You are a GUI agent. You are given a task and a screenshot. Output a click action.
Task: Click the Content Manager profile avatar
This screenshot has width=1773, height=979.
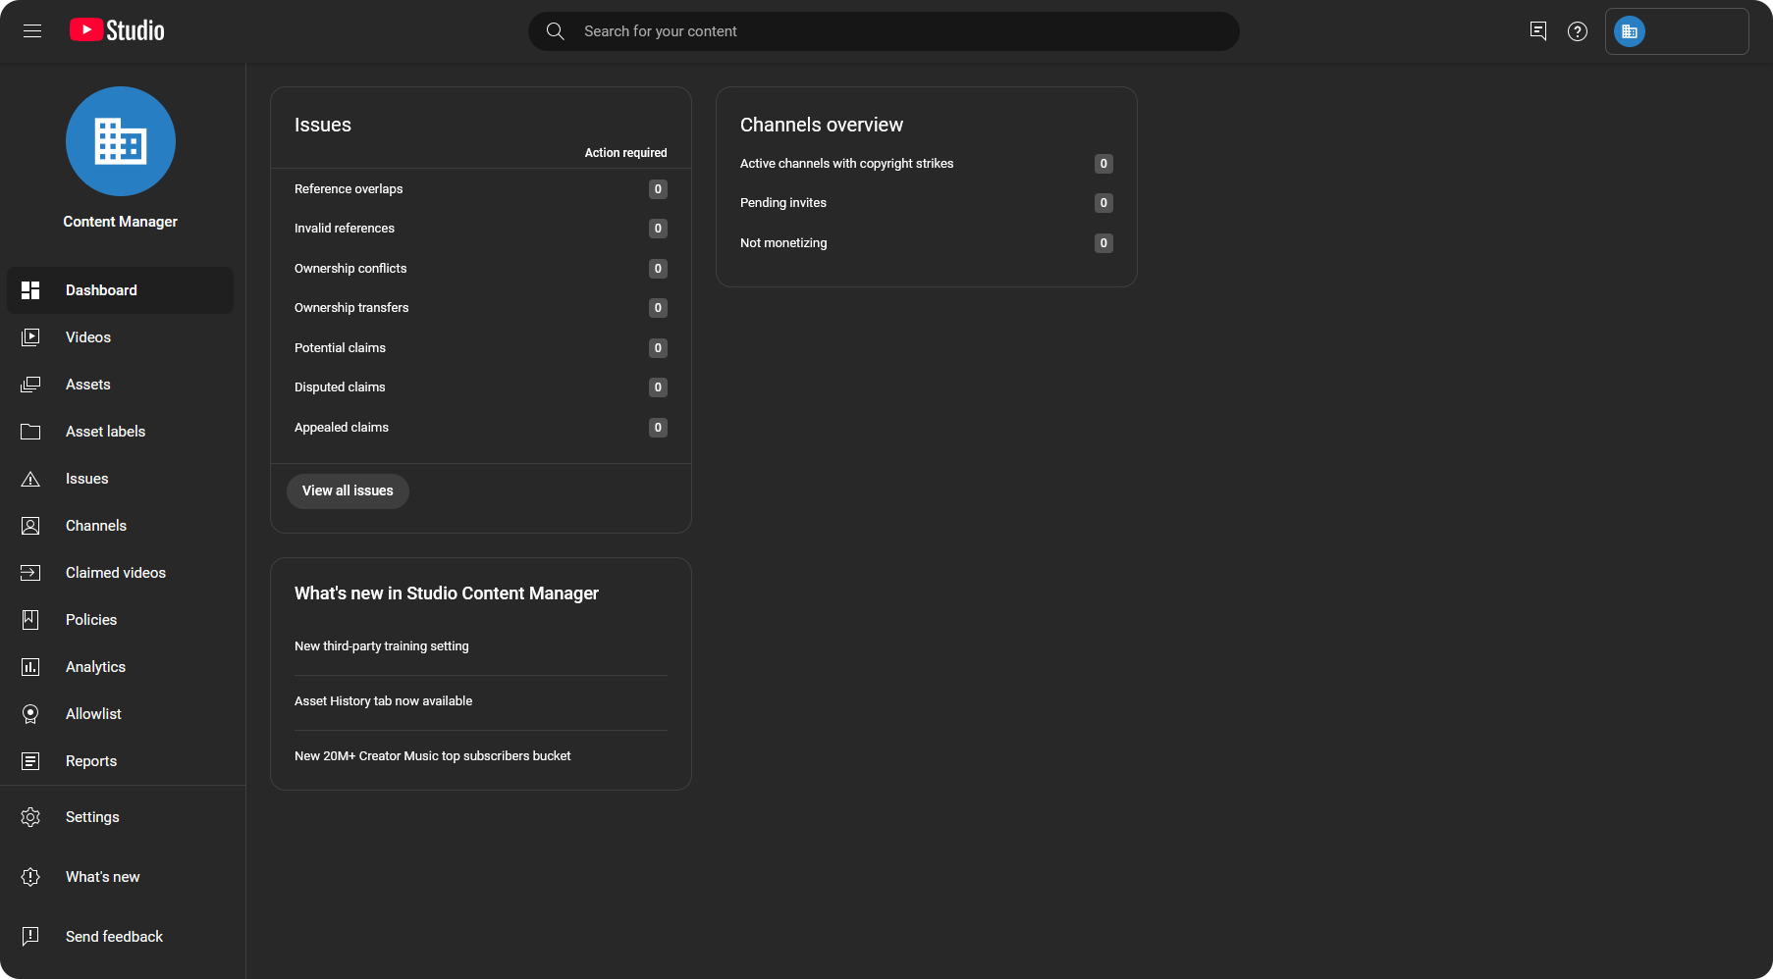point(121,141)
